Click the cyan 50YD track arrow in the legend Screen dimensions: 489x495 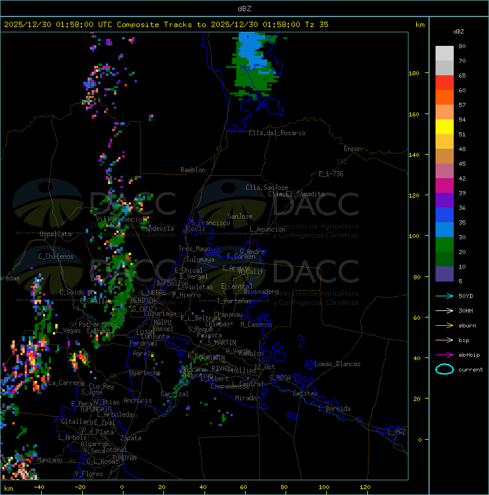point(444,296)
